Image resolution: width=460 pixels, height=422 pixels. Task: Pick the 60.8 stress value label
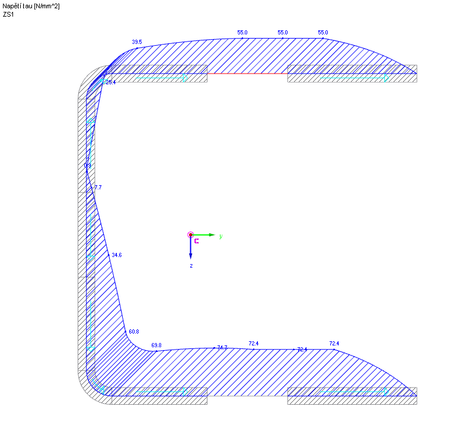(x=134, y=332)
